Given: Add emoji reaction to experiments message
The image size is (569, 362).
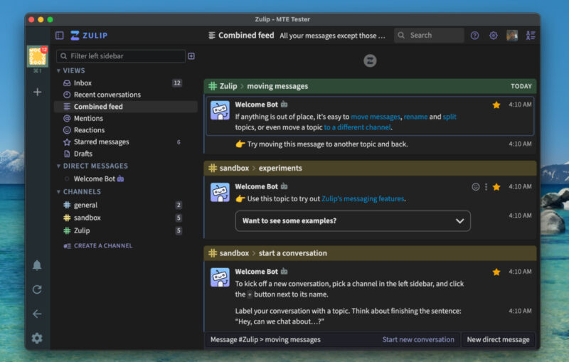Looking at the screenshot, I should point(475,187).
